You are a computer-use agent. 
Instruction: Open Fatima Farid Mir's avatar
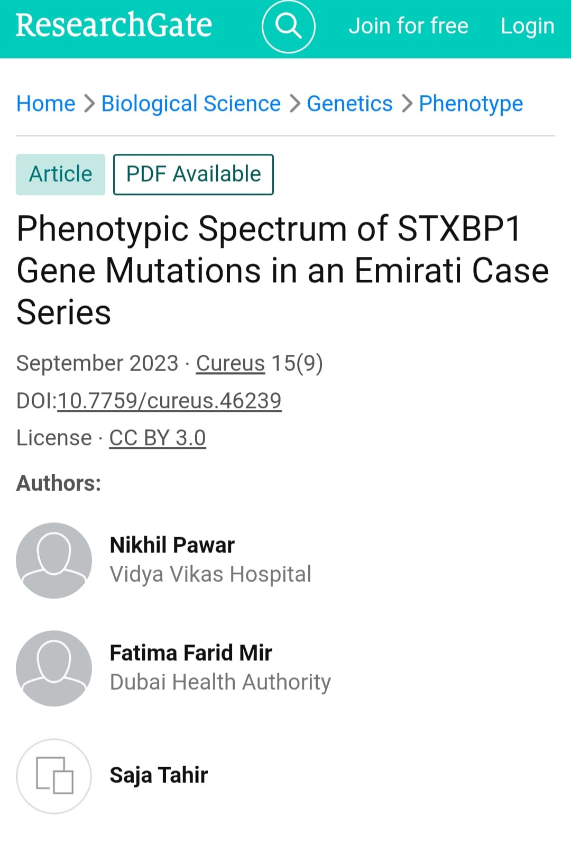[54, 668]
